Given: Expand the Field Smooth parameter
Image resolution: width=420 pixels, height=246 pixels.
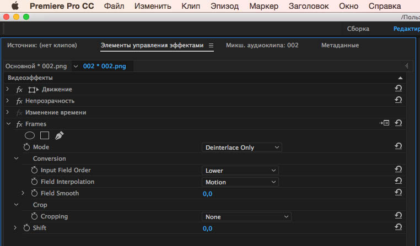Looking at the screenshot, I should click(x=23, y=193).
